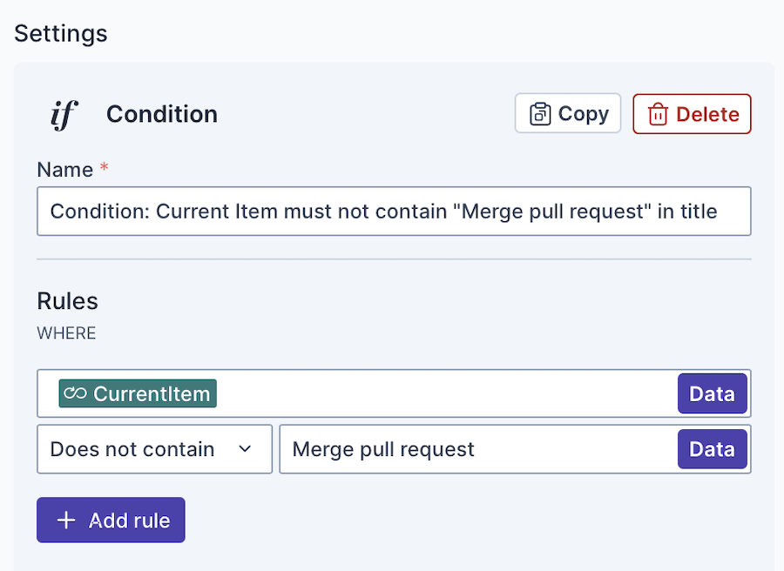Open Data picker for the CurrentItem field
This screenshot has width=784, height=571.
coord(712,393)
